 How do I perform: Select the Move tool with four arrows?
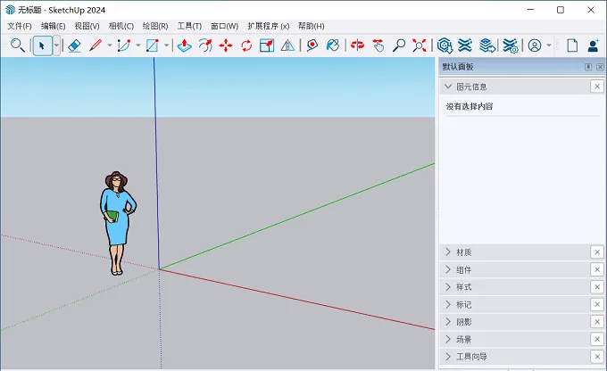(226, 45)
